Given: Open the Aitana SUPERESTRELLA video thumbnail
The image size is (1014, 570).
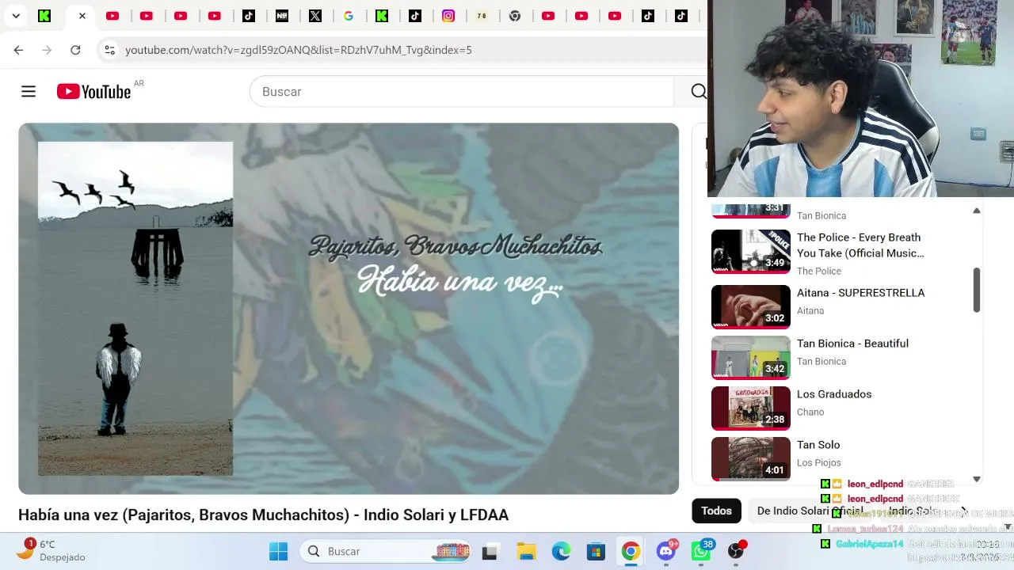Looking at the screenshot, I should click(x=751, y=306).
